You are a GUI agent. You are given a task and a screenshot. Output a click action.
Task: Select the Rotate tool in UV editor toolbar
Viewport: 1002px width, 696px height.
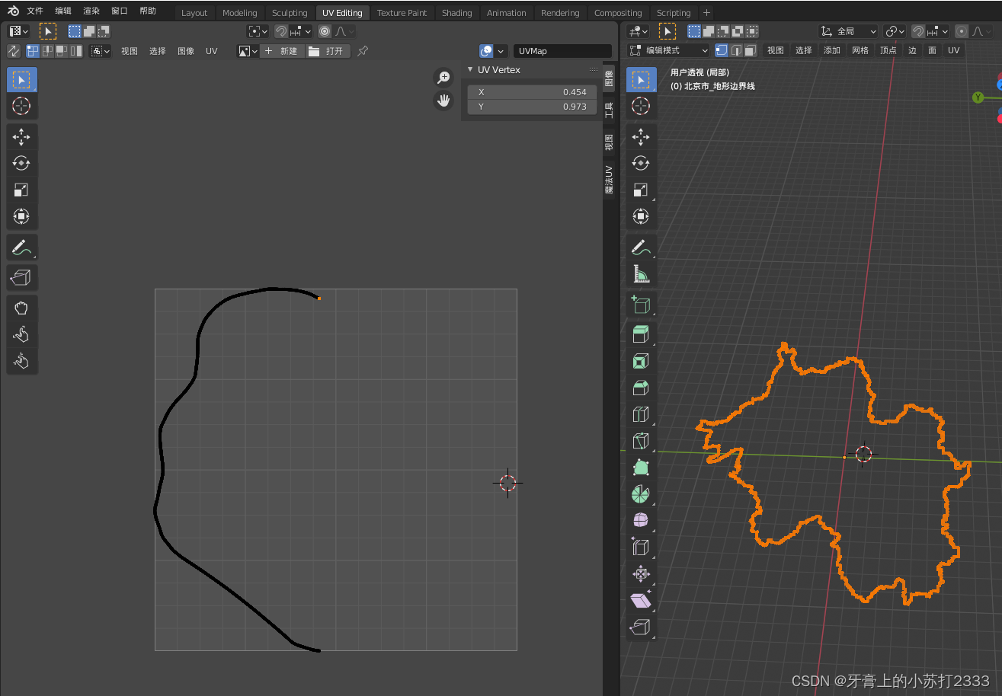pos(21,163)
